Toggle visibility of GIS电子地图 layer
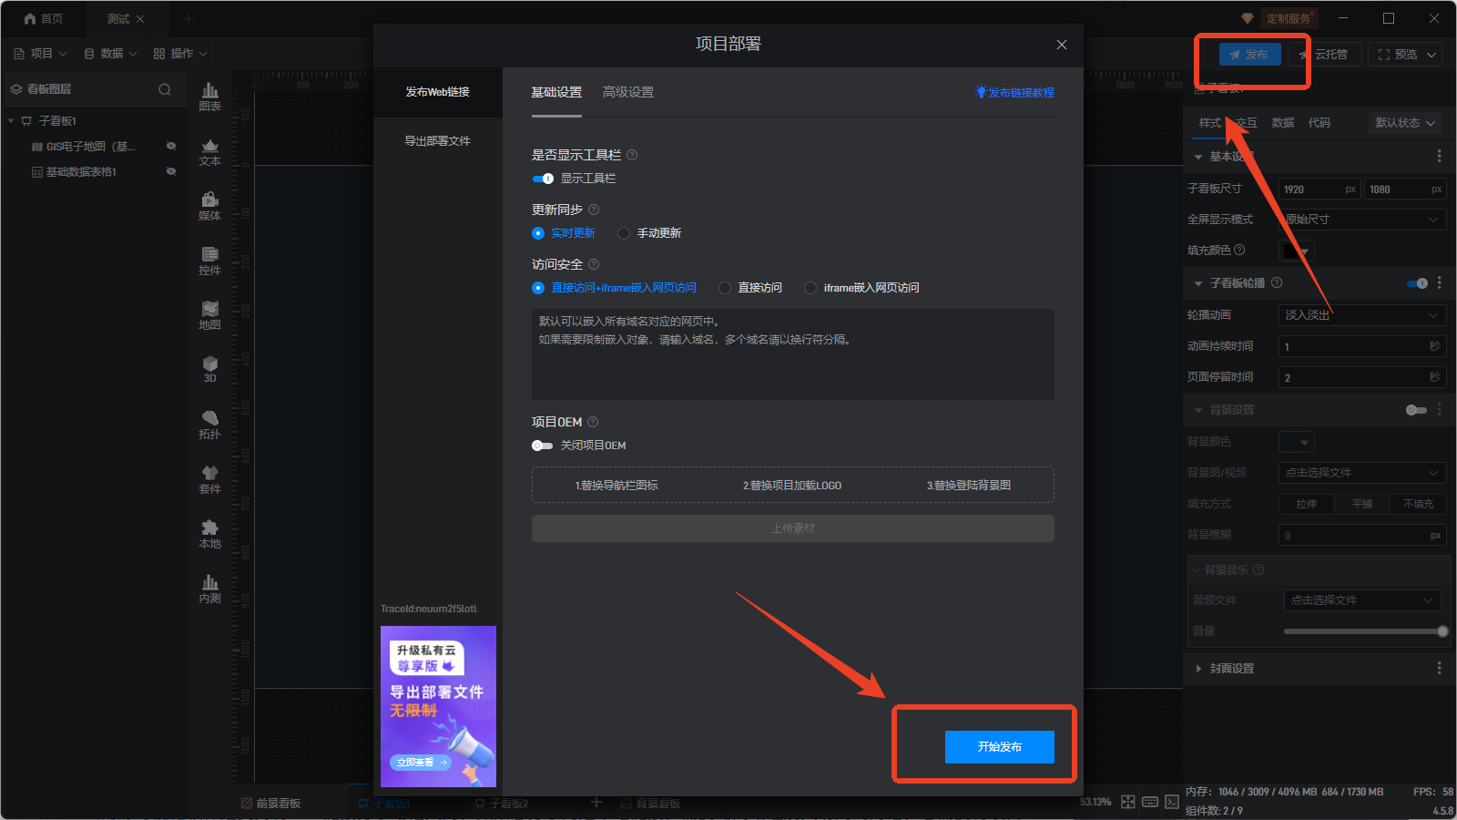This screenshot has height=820, width=1457. coord(170,146)
